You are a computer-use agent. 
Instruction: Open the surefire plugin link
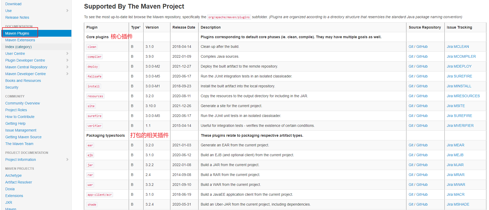[95, 116]
